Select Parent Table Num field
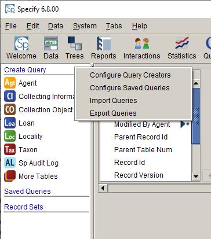211x239 pixels. click(x=143, y=150)
